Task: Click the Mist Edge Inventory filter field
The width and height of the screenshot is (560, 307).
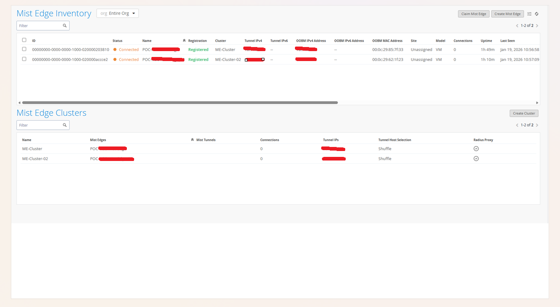Action: (x=43, y=26)
